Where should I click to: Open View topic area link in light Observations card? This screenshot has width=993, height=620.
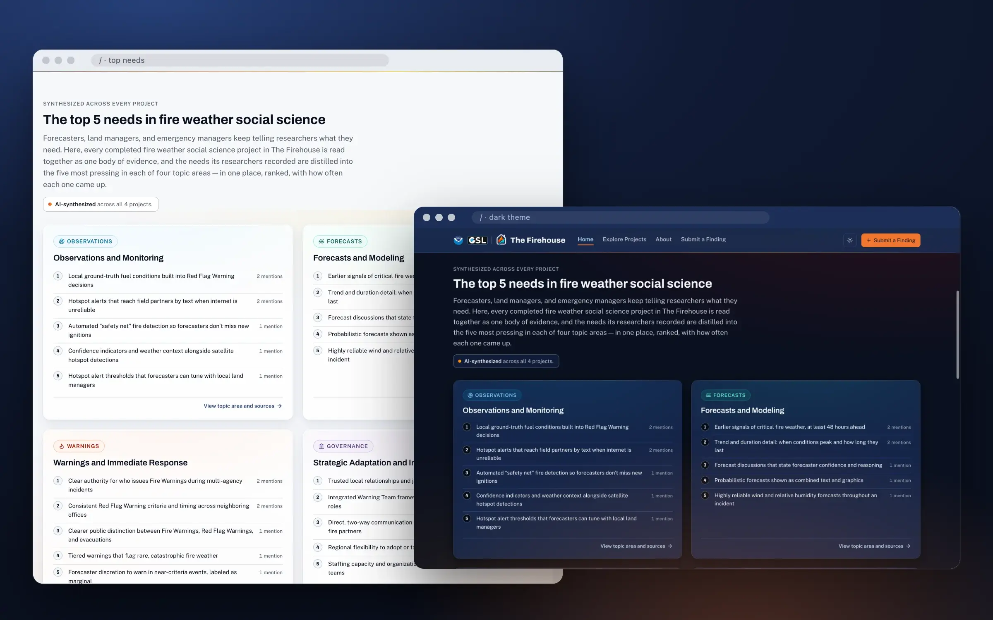click(243, 406)
